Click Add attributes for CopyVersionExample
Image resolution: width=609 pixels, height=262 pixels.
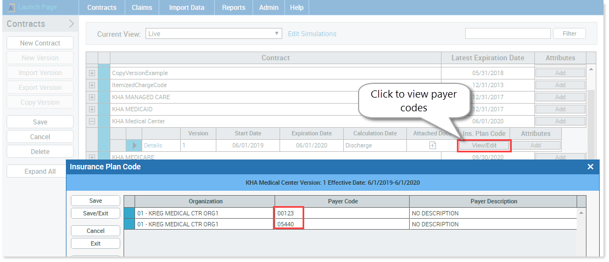[x=560, y=73]
